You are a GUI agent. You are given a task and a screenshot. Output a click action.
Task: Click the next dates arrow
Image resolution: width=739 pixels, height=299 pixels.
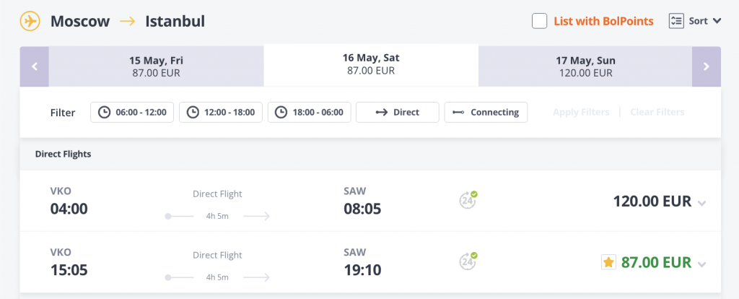coord(706,66)
